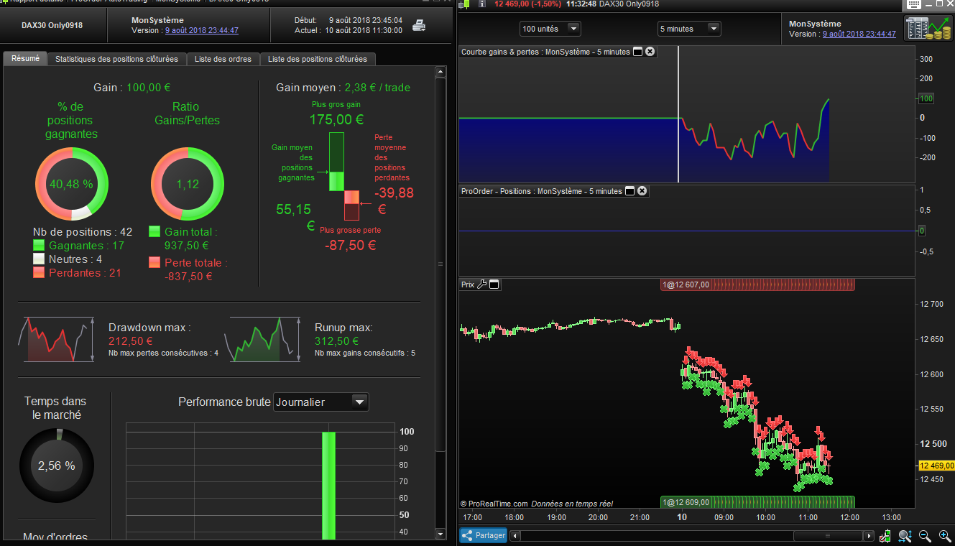Open the 100 unités dropdown
The height and width of the screenshot is (546, 955).
(x=550, y=29)
